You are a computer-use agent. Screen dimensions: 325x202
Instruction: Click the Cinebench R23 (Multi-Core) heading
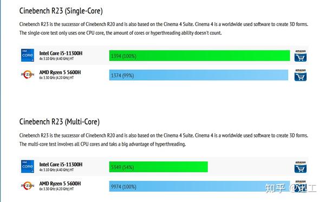(60, 122)
